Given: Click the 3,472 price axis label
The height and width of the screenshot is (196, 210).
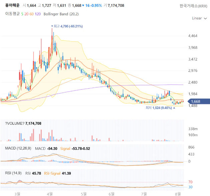Looking at the screenshot, I should (x=193, y=59).
